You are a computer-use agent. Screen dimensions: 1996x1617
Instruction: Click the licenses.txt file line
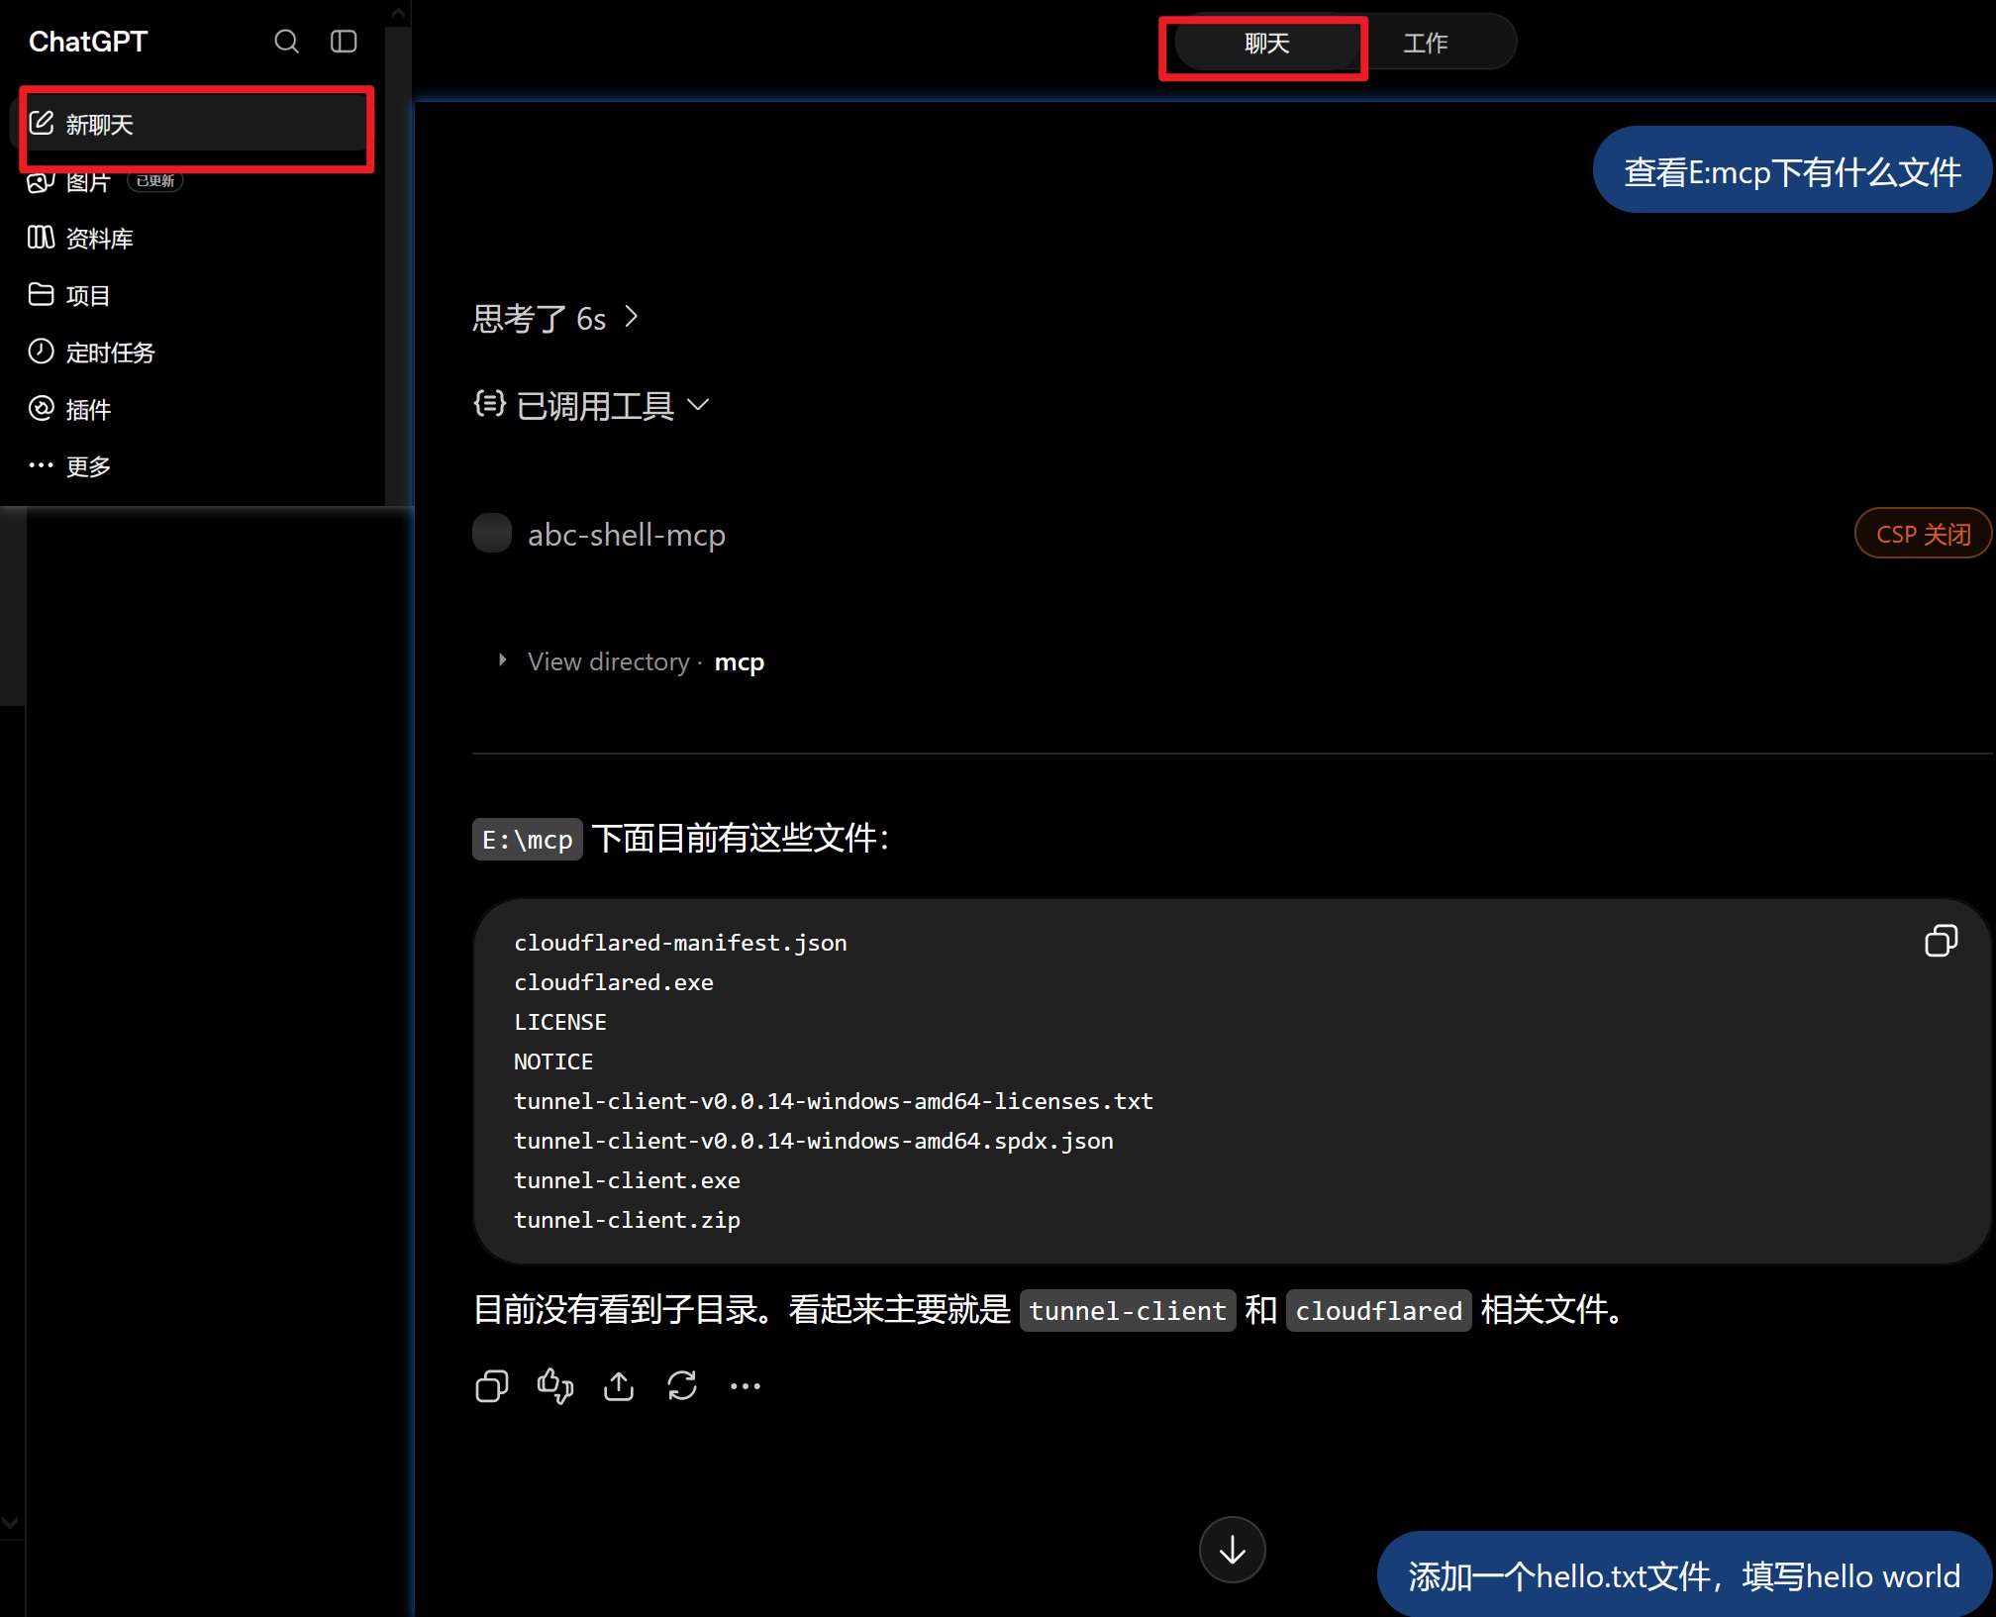(834, 1101)
